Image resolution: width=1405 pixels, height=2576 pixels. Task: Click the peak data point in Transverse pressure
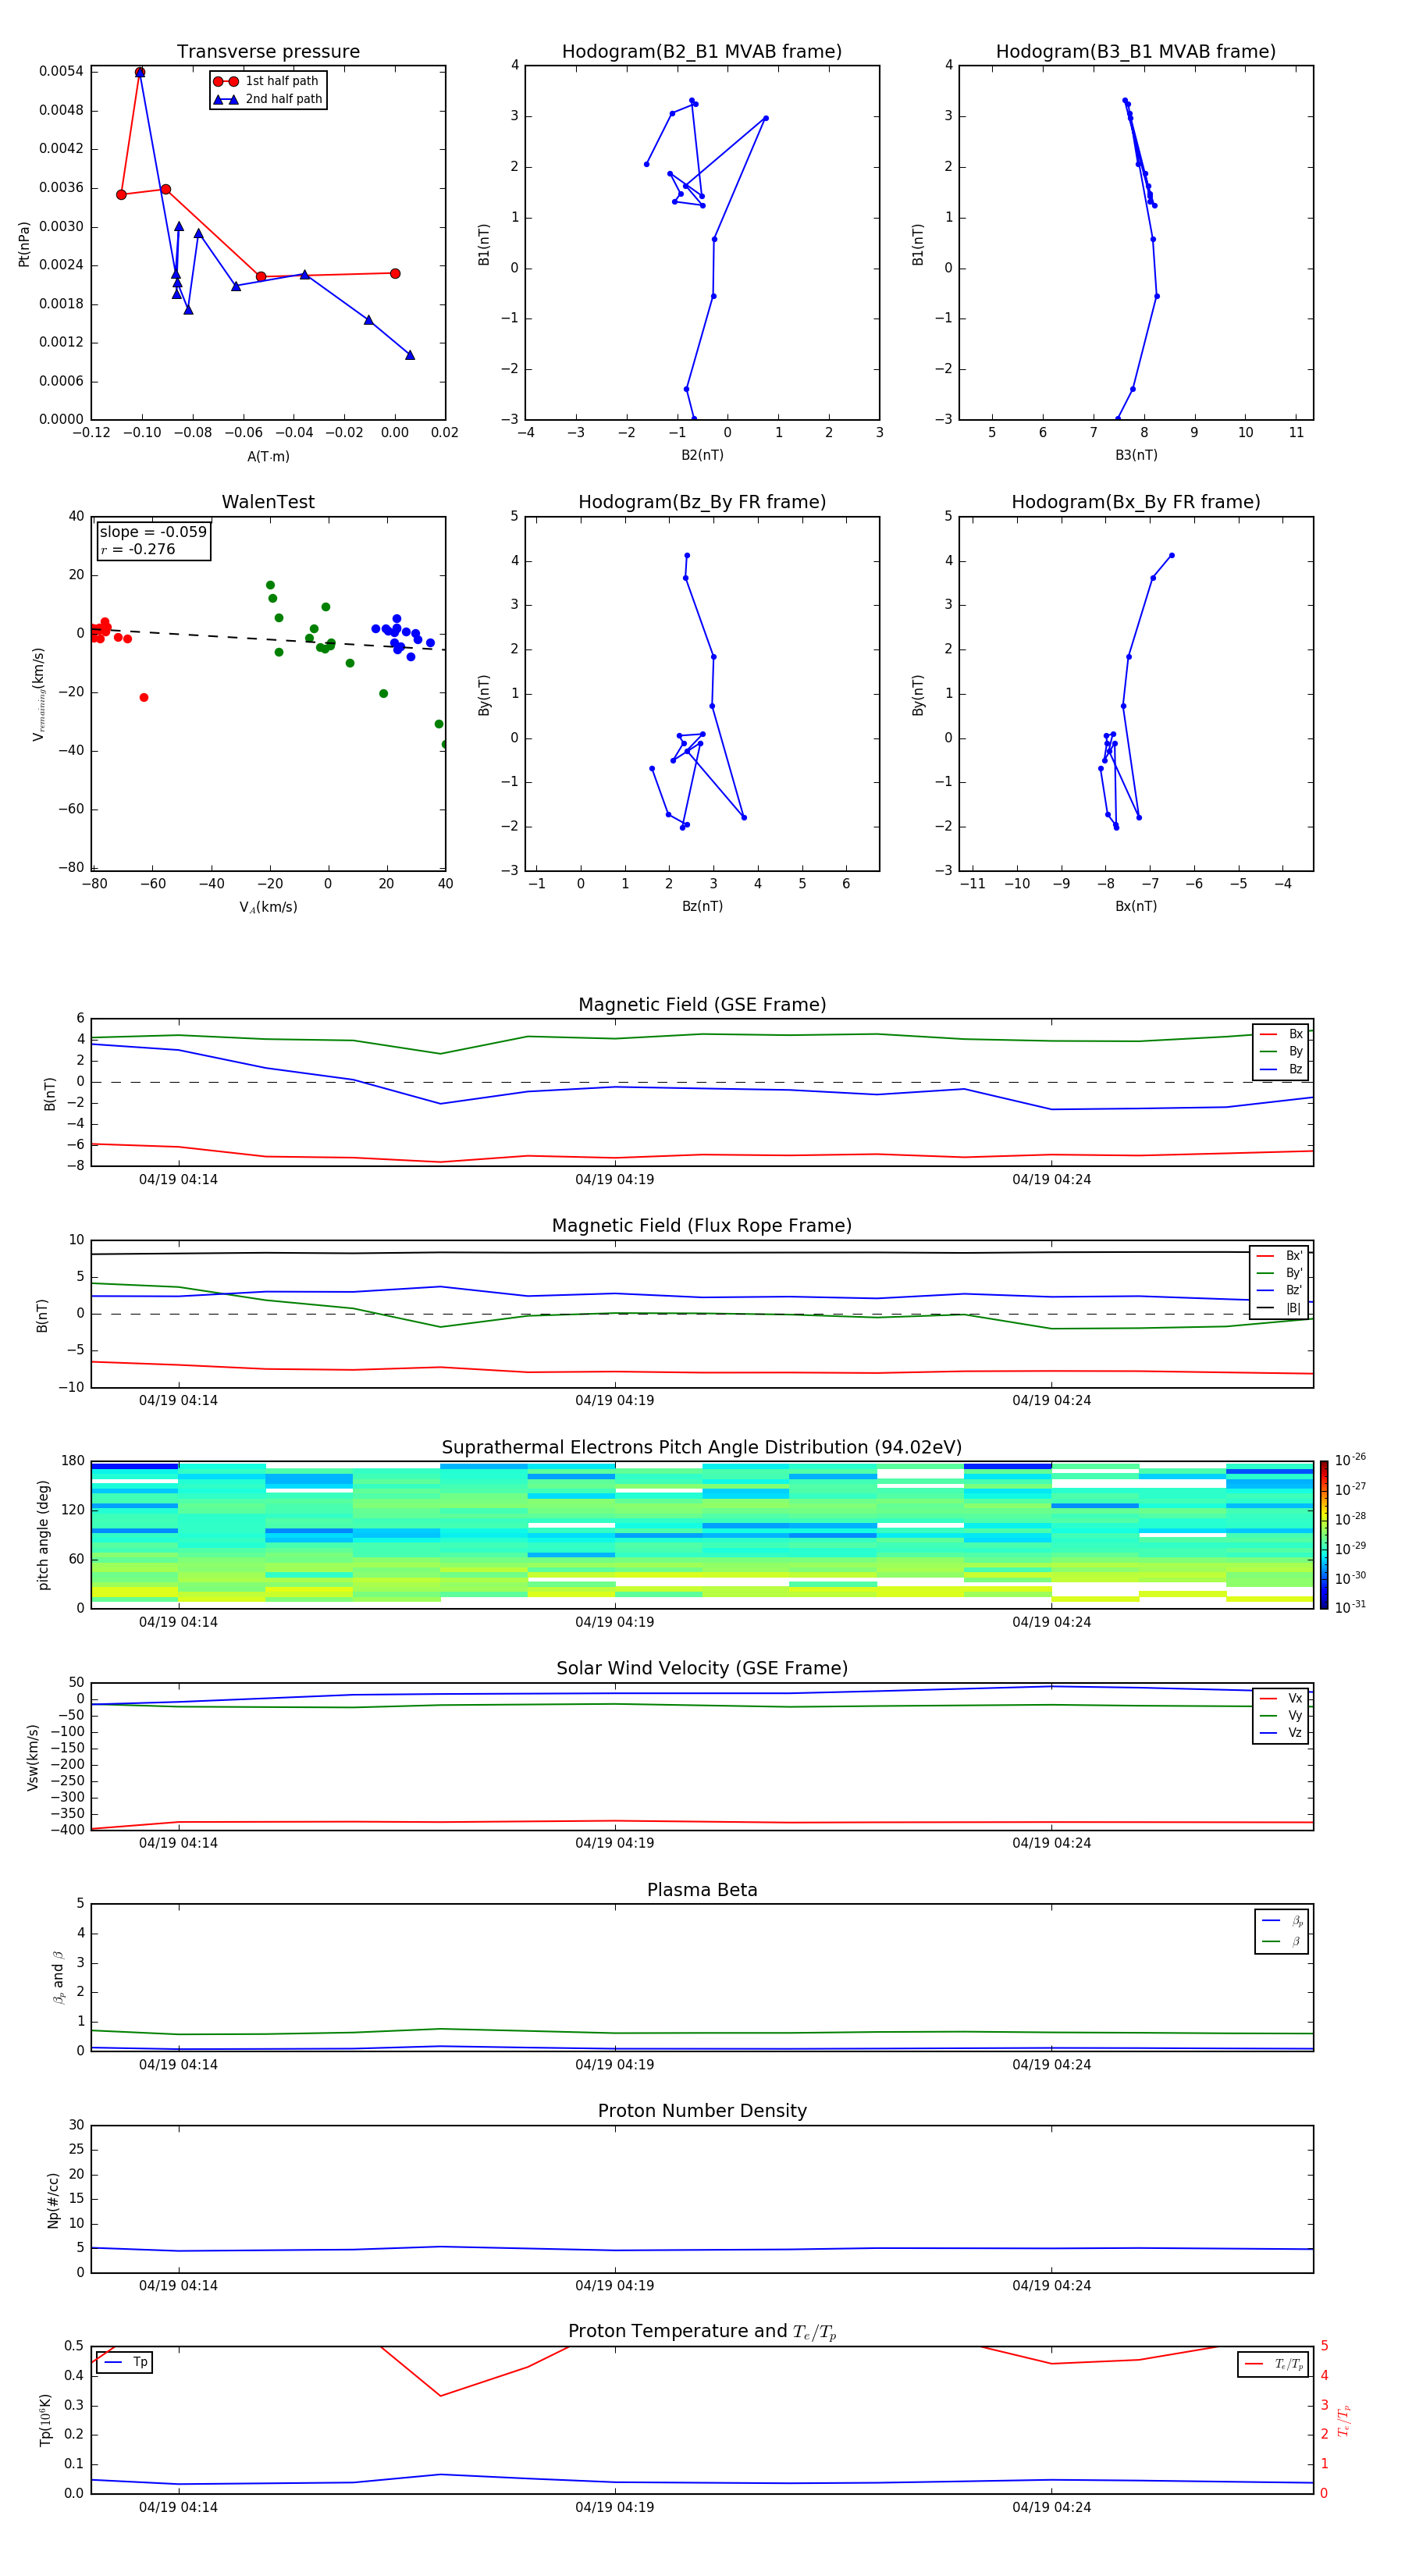pyautogui.click(x=140, y=72)
